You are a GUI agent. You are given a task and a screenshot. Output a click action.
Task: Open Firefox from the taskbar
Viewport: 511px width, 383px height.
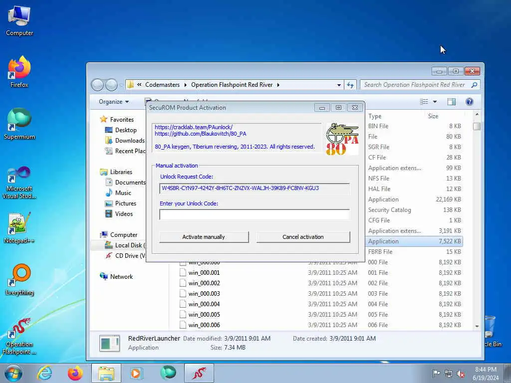click(x=75, y=373)
